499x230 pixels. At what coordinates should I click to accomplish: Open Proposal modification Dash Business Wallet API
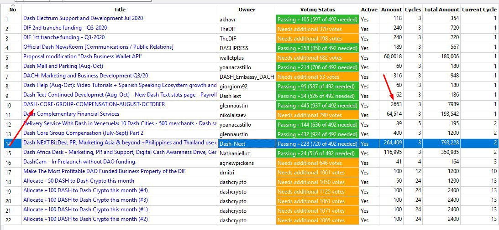(x=83, y=56)
